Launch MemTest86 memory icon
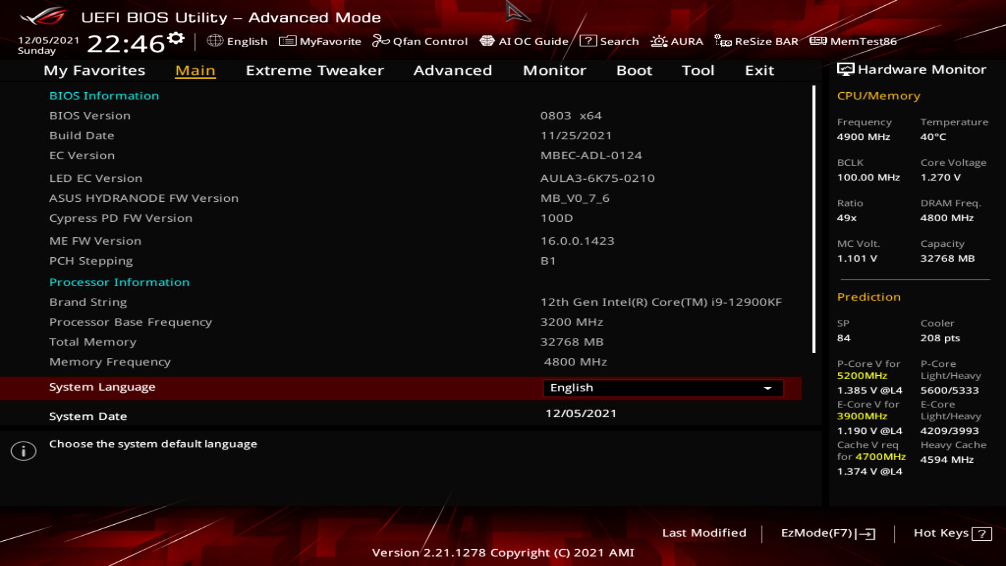Viewport: 1006px width, 566px height. [x=818, y=41]
